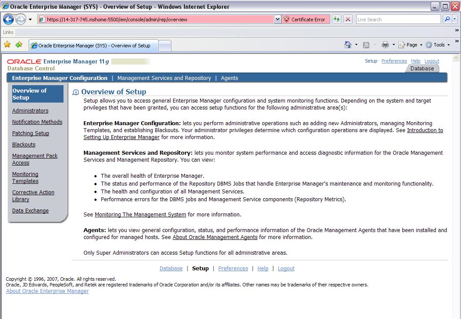Open the recent pages dropdown next to Forward
Image resolution: width=461 pixels, height=319 pixels.
[30, 20]
